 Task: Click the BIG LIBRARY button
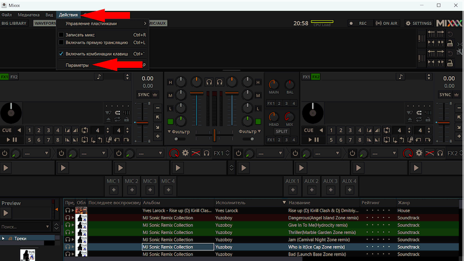pos(14,23)
